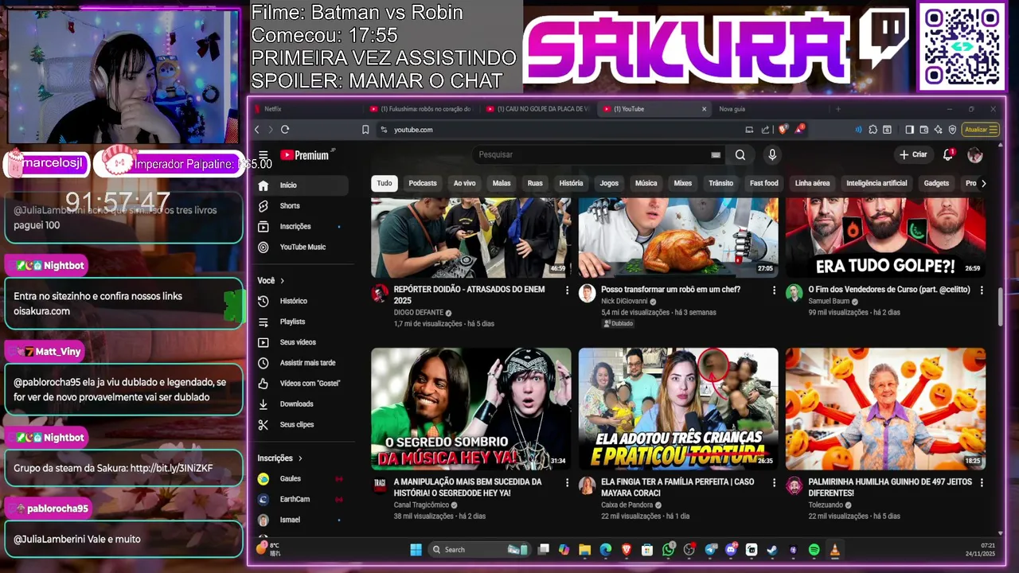Open the on-screen keyboard icon in search box

click(x=716, y=155)
